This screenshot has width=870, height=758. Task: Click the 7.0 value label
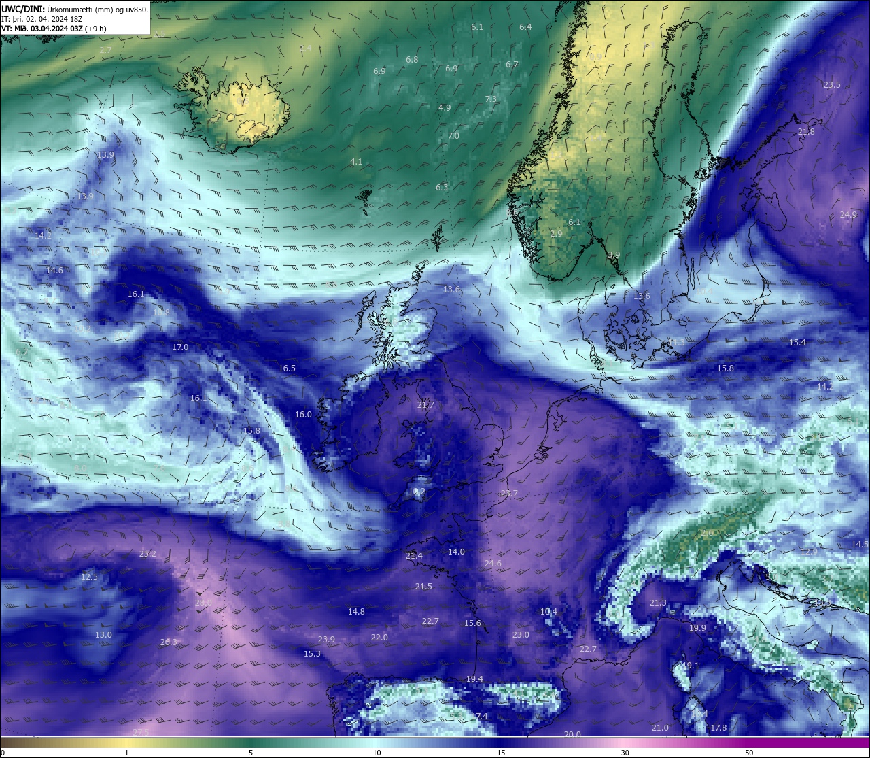(x=453, y=136)
